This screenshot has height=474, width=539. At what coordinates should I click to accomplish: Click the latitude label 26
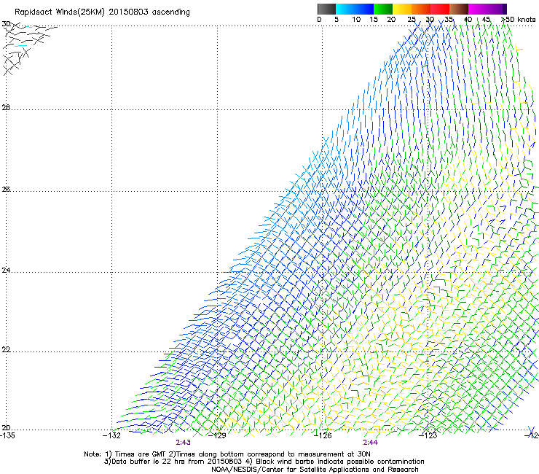point(6,189)
